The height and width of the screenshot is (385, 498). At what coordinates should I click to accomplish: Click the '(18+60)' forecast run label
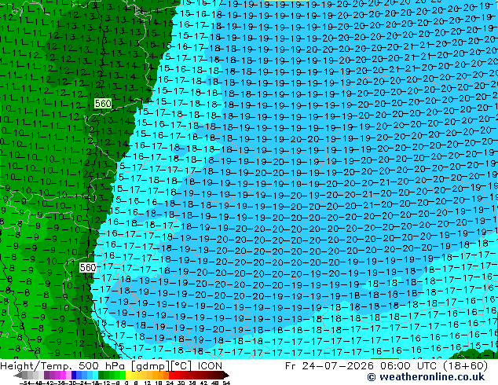point(465,365)
